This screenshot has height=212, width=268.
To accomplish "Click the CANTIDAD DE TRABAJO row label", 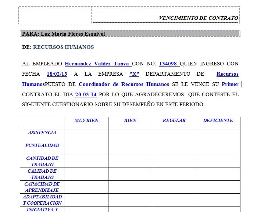I will coord(42,161).
